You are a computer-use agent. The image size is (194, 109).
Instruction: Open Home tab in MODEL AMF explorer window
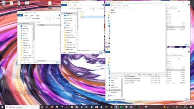[26, 15]
